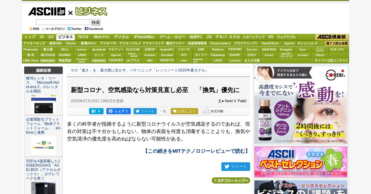The width and height of the screenshot is (371, 194).
Task: Open the HoloLens 2 article thumbnail
Action: [x=44, y=104]
